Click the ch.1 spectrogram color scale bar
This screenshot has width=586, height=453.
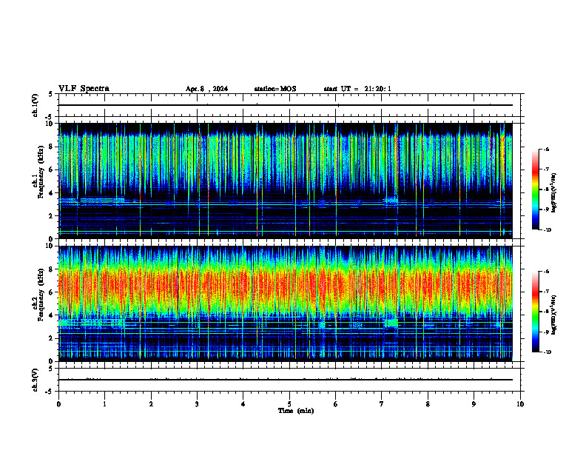pyautogui.click(x=535, y=189)
